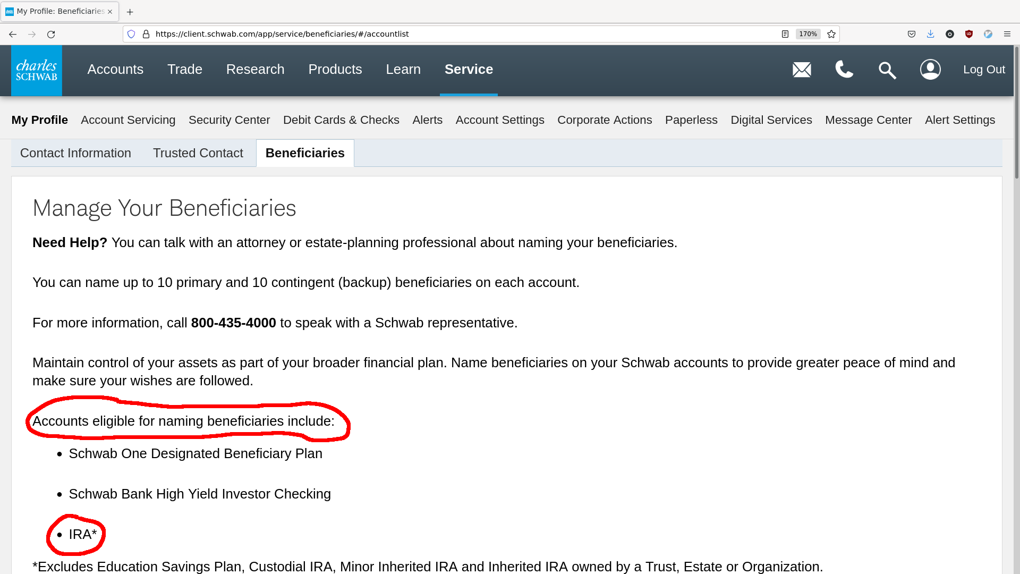Screen dimensions: 1020x574
Task: Open the Digital Services section
Action: coord(771,119)
